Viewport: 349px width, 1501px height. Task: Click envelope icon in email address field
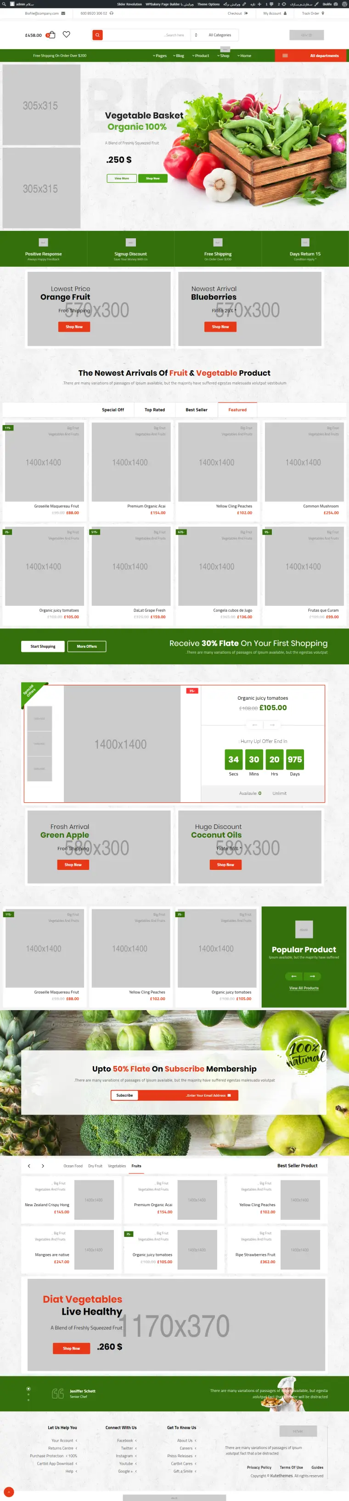tap(229, 1095)
